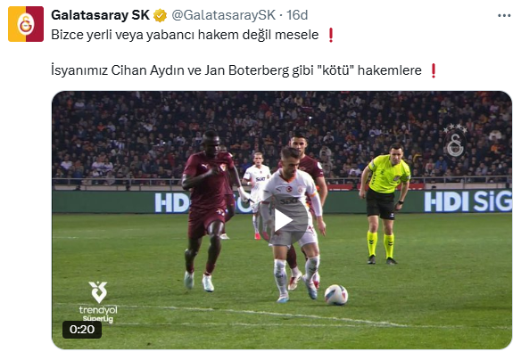The width and height of the screenshot is (521, 360).
Task: Click the gold verified badge
Action: coord(161,15)
